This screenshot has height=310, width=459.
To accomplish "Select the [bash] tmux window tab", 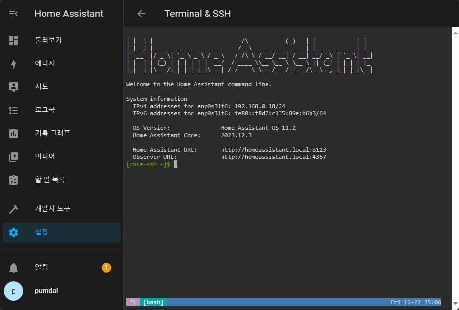I will 153,302.
